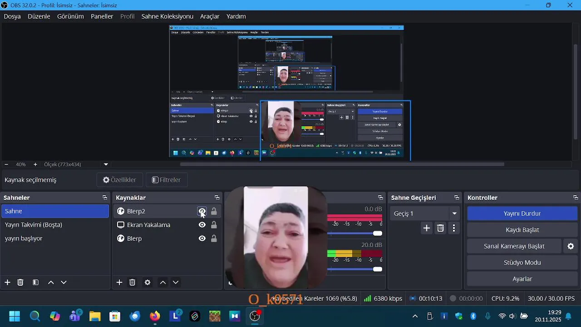Show hidden system tray icons chevron

click(x=415, y=316)
